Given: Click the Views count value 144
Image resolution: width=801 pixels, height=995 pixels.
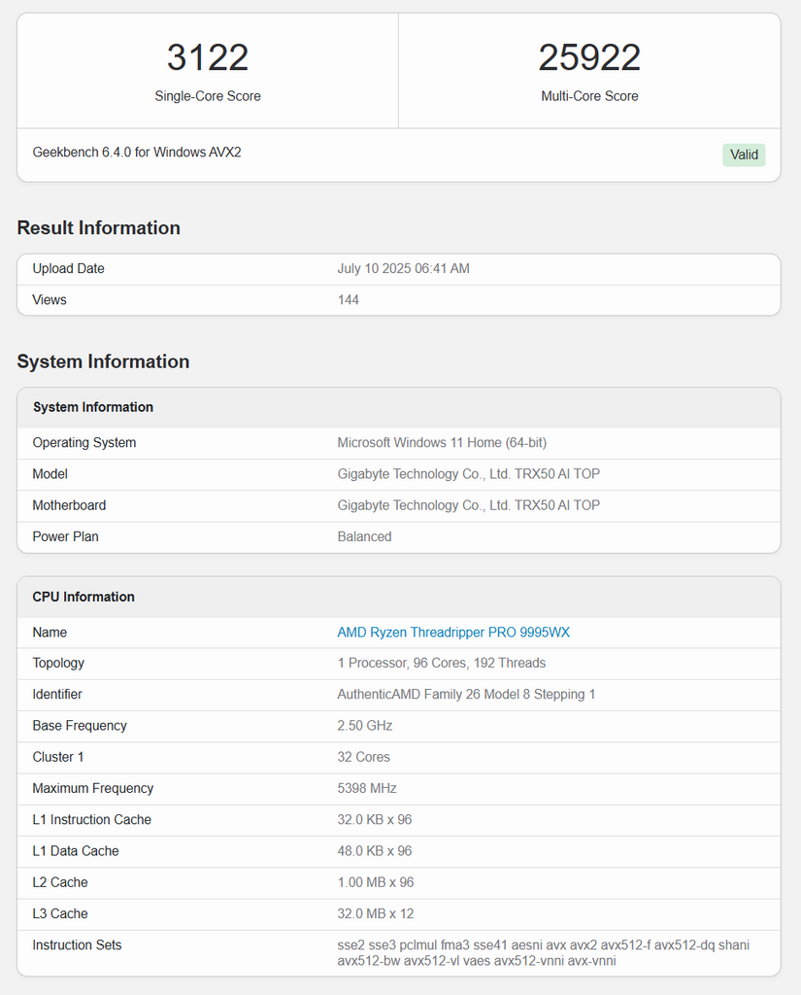Looking at the screenshot, I should coord(348,300).
